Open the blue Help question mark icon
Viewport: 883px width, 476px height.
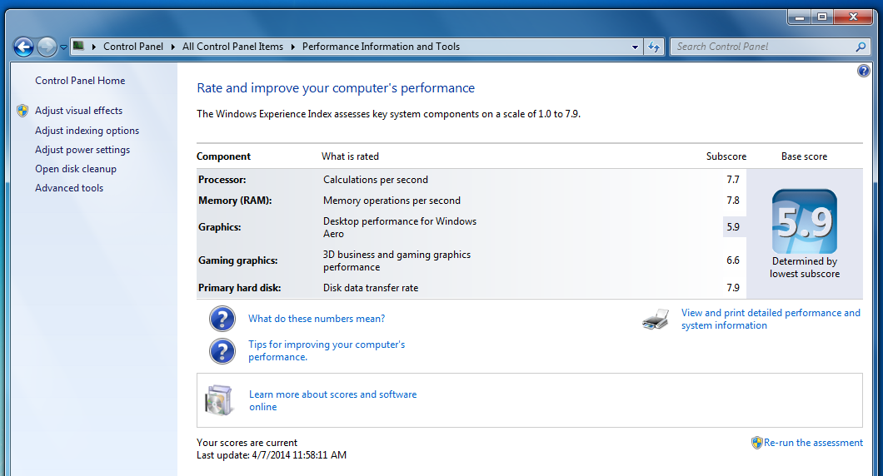863,71
